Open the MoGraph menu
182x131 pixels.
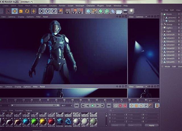[80, 6]
